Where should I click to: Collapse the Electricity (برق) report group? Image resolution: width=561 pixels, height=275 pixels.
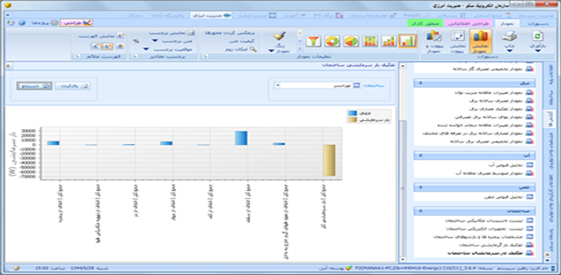click(x=419, y=83)
